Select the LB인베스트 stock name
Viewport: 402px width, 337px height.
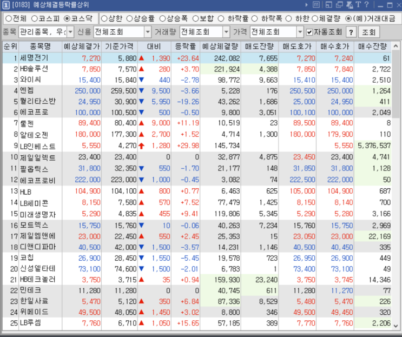pos(38,146)
